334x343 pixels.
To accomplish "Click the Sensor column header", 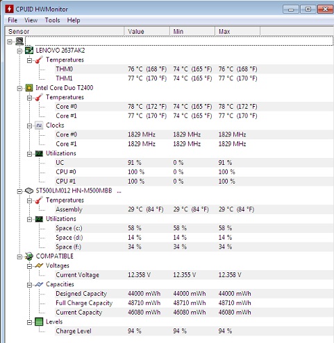I will click(65, 31).
